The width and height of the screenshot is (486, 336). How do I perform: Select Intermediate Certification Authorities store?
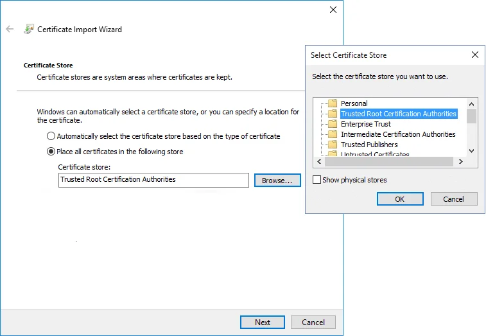pos(398,134)
